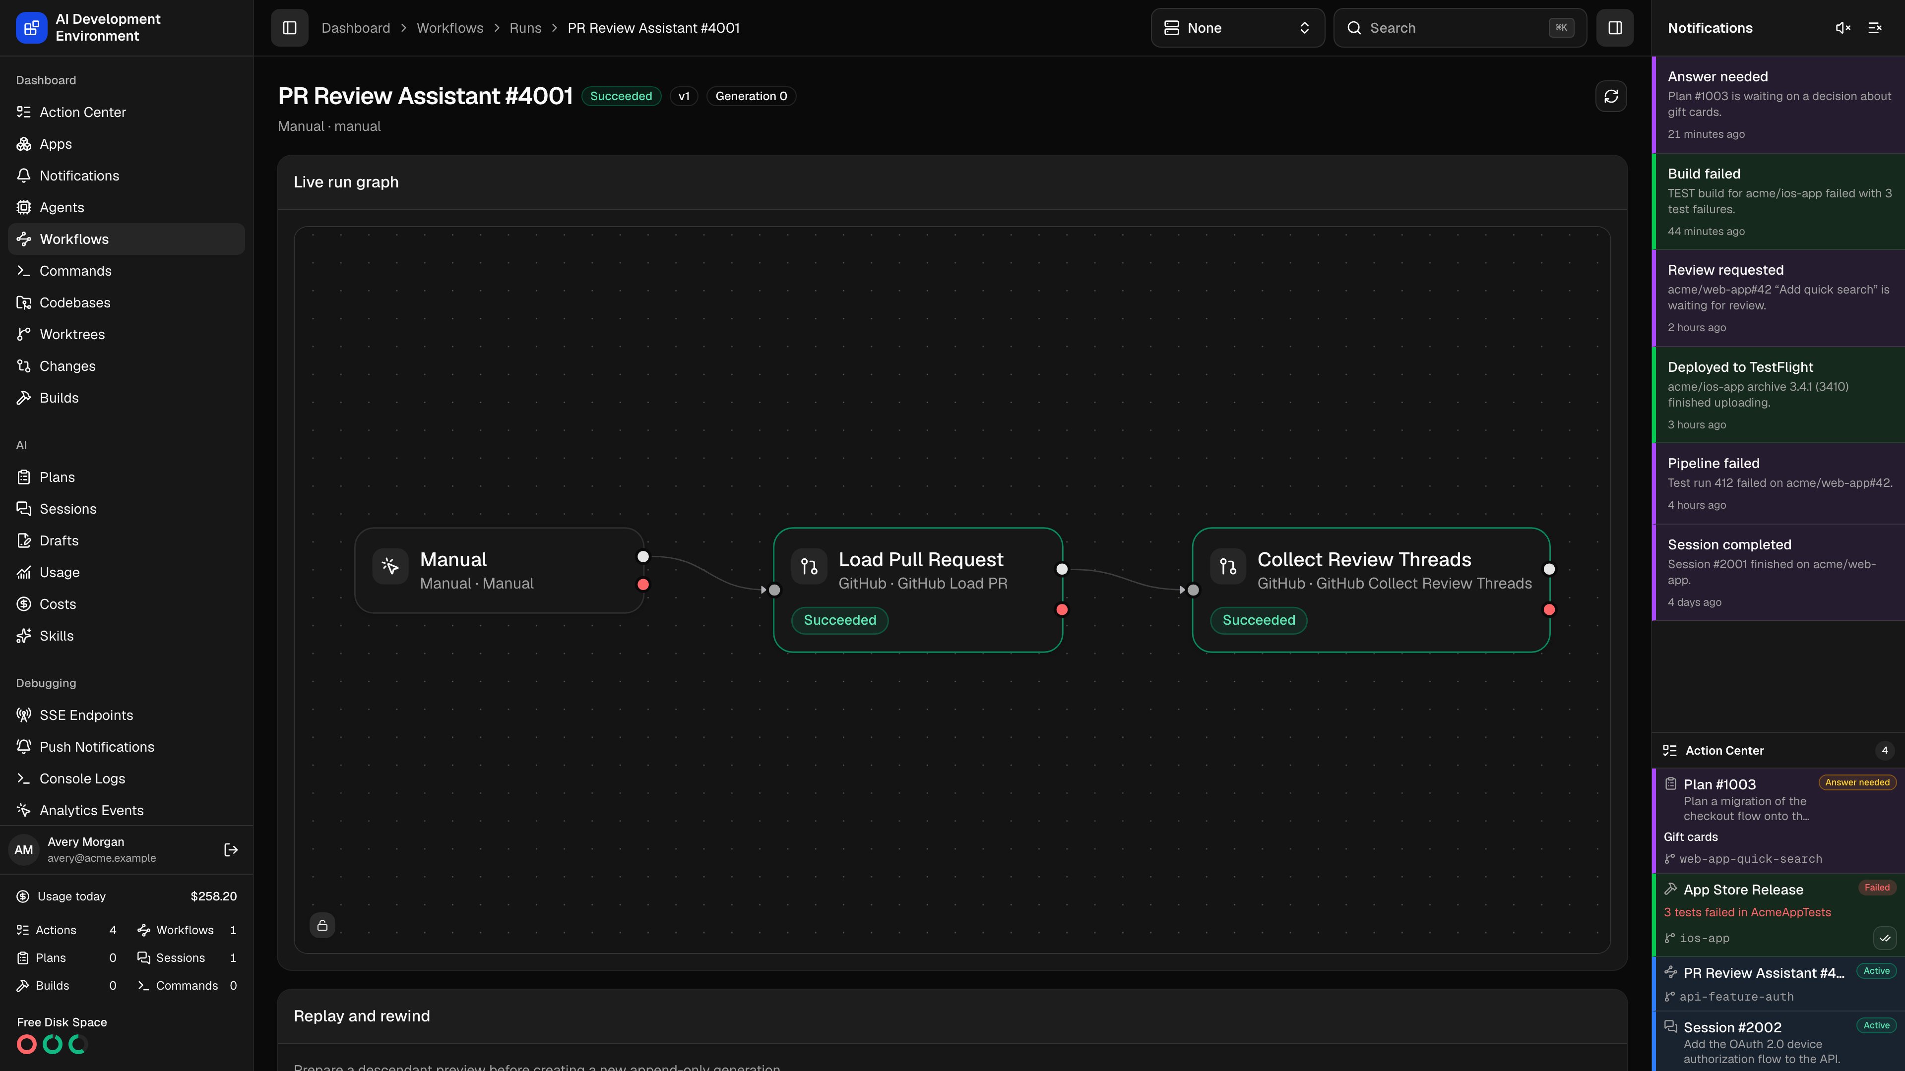
Task: Go to Notifications in the sidebar
Action: 127,176
